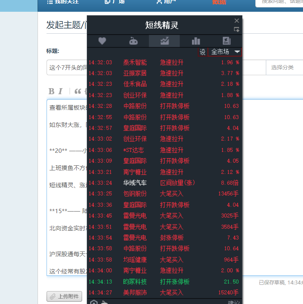303x304 pixels.
Task: Select 雷曼光电 row at 14:33:45
Action: click(164, 215)
